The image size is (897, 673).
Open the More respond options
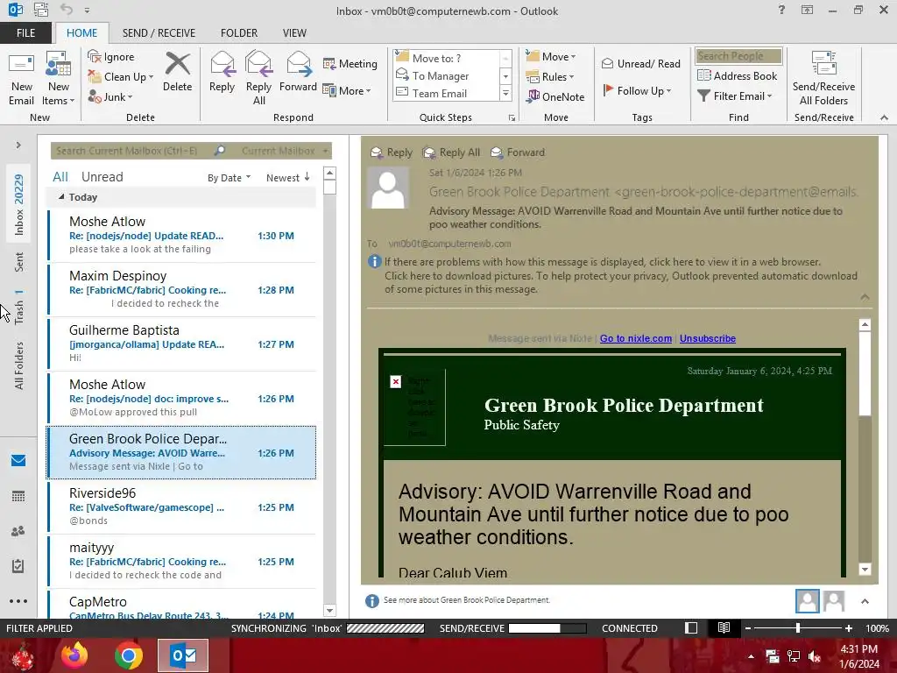pos(347,90)
